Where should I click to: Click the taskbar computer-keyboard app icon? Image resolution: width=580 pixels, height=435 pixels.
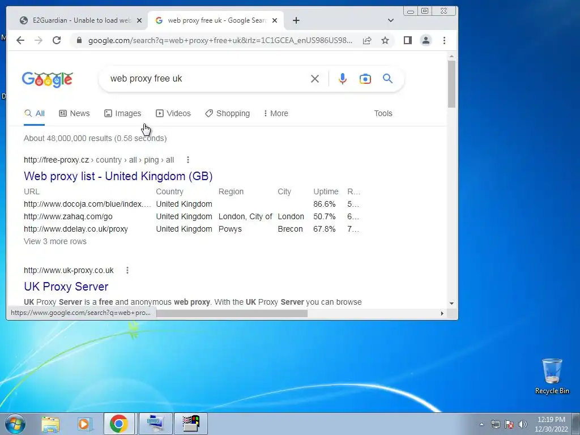tap(155, 424)
